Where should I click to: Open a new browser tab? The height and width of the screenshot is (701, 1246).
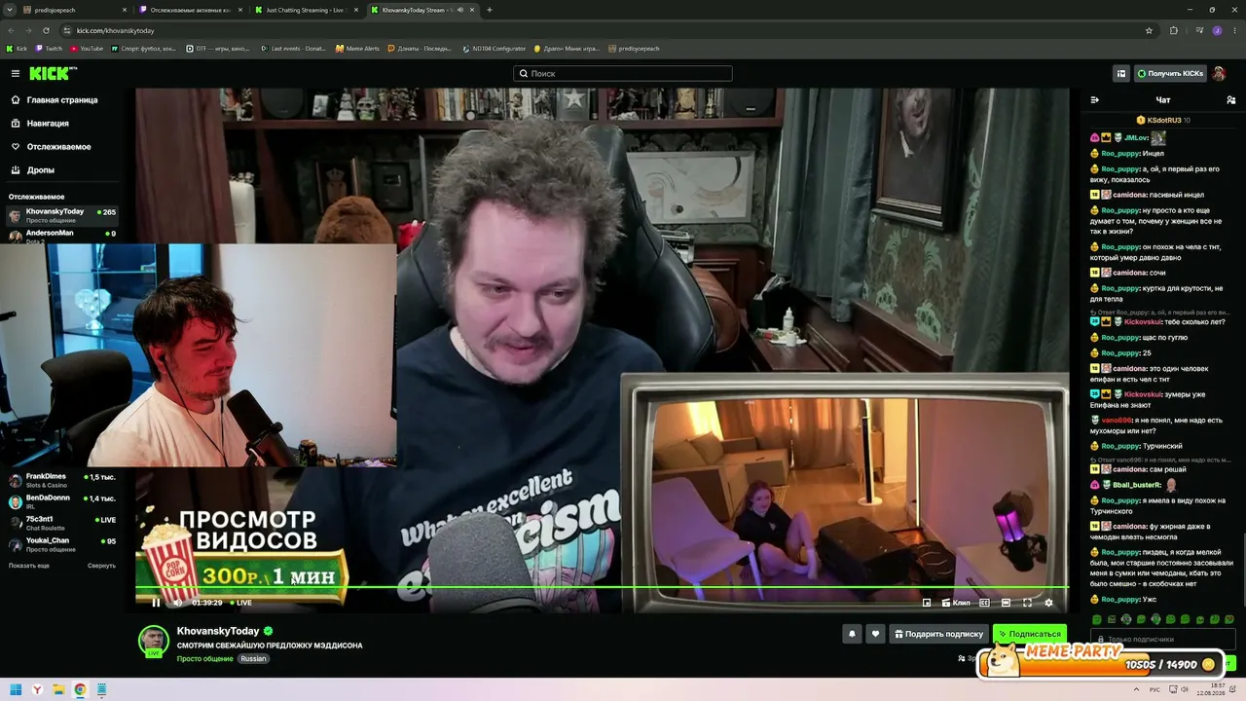pyautogui.click(x=489, y=10)
